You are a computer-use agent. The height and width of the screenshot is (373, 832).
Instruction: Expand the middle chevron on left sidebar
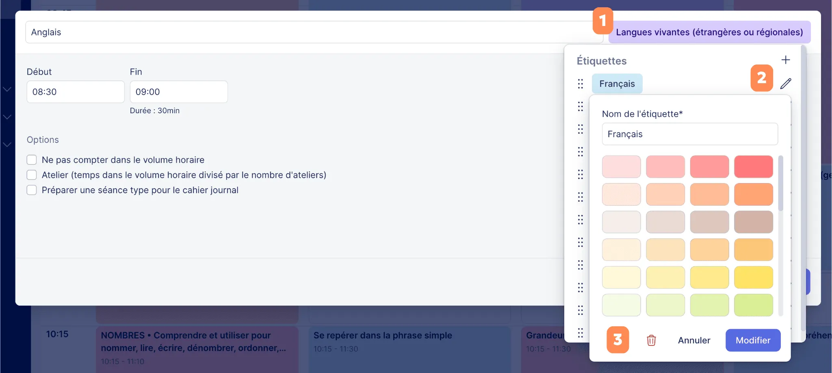[7, 117]
